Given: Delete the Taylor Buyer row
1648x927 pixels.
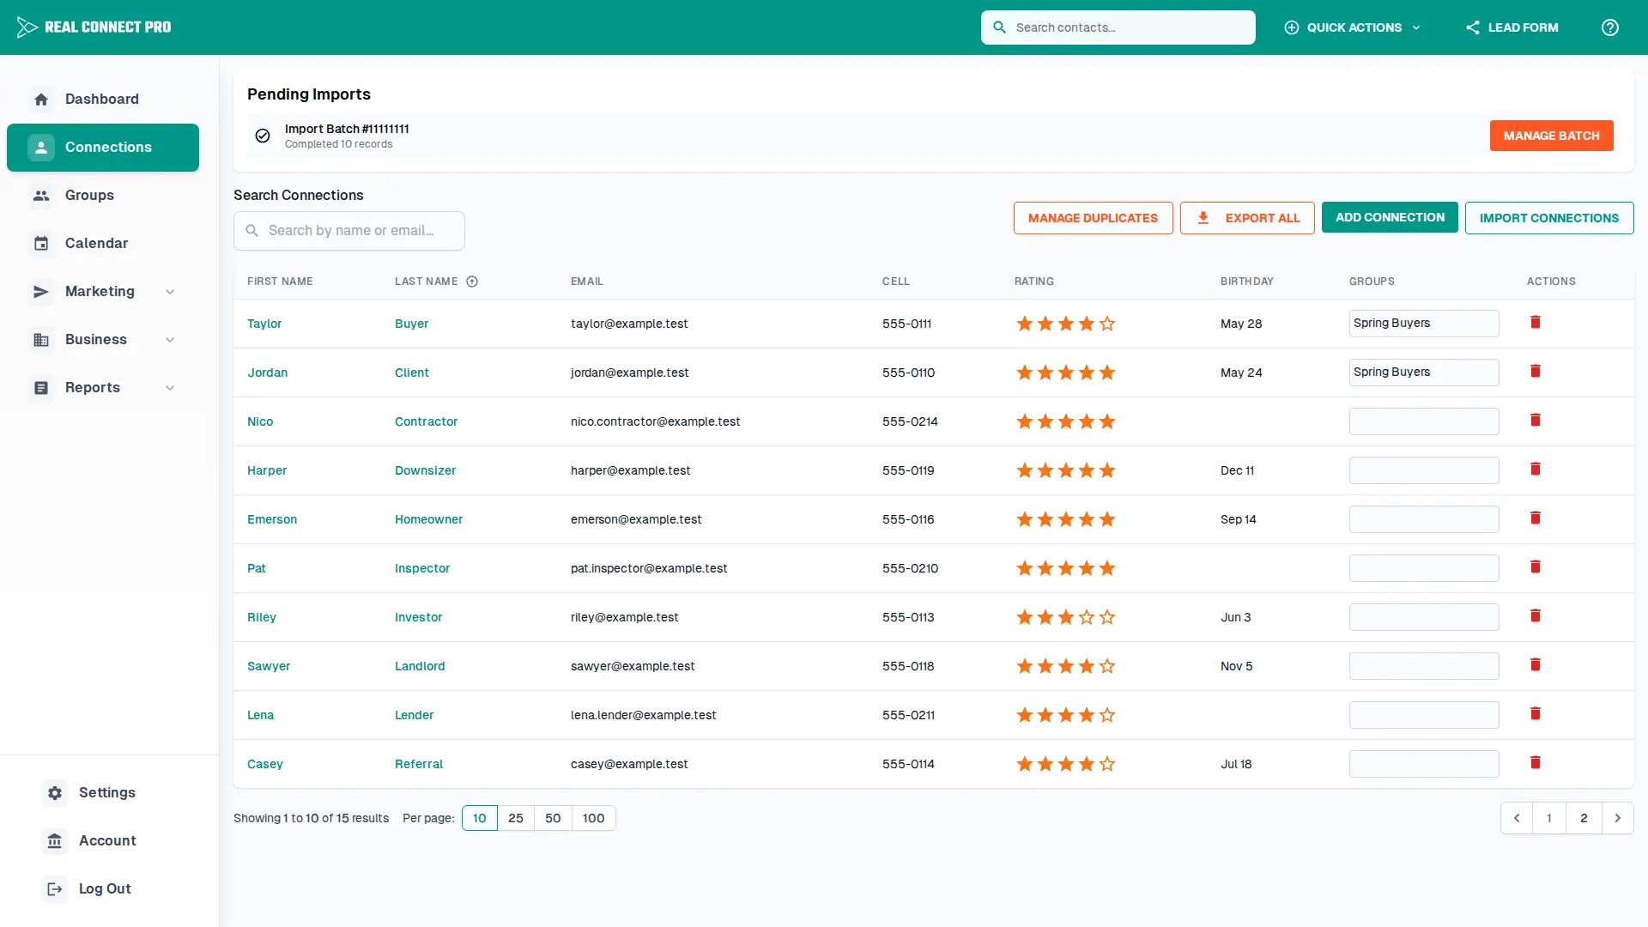Looking at the screenshot, I should coord(1536,322).
